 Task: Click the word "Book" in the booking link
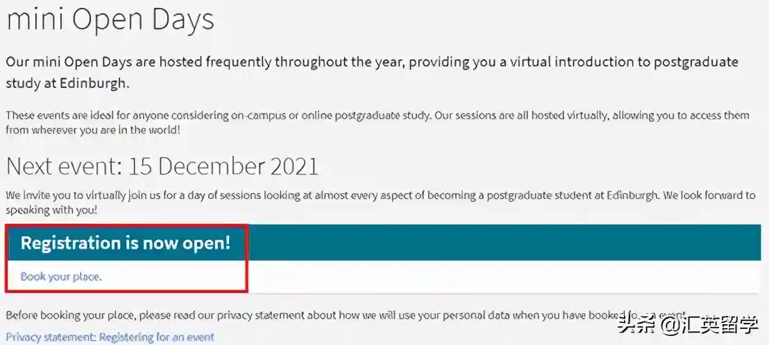33,276
